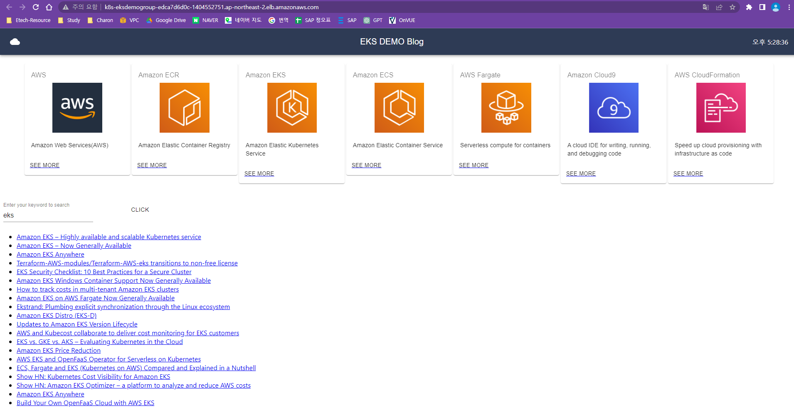
Task: Open How to track costs in multi-tenant link
Action: pyautogui.click(x=98, y=289)
